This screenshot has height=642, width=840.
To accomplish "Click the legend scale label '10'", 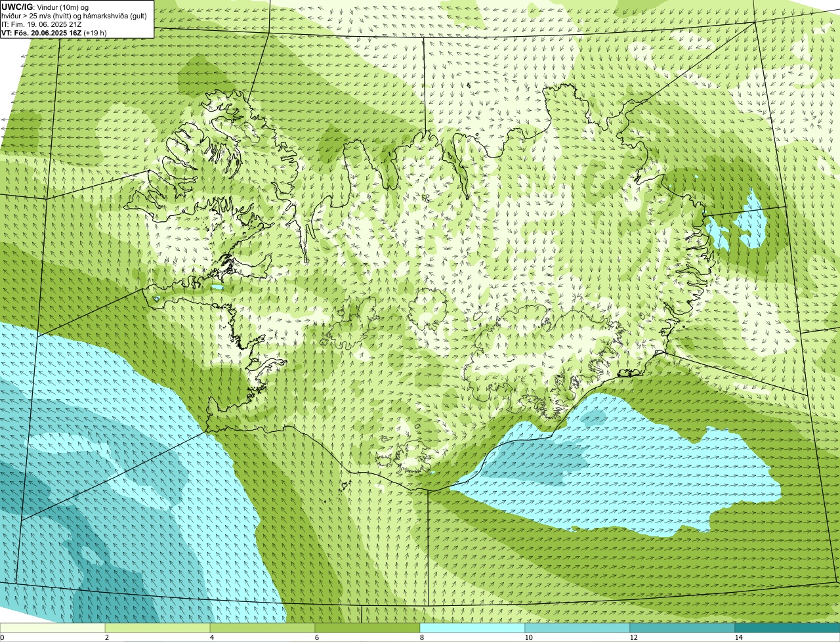I will click(528, 637).
